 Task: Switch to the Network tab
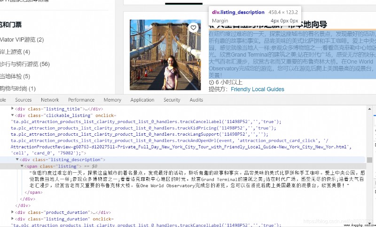(x=50, y=100)
